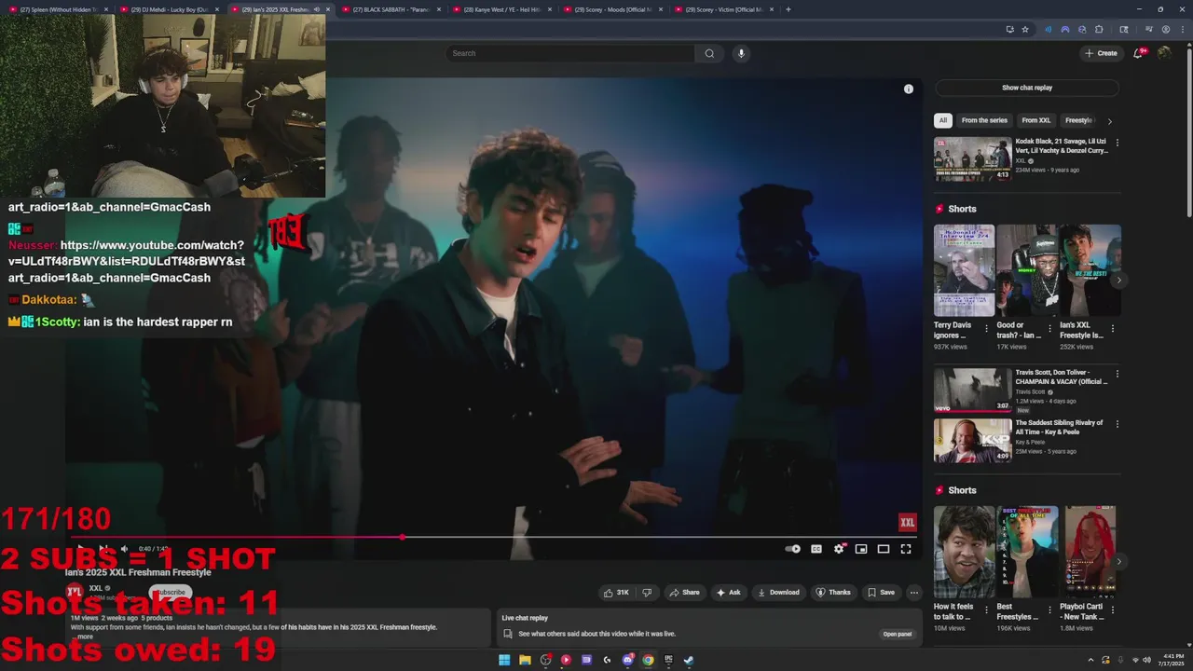Image resolution: width=1193 pixels, height=671 pixels.
Task: Start voice search with microphone
Action: [x=741, y=53]
